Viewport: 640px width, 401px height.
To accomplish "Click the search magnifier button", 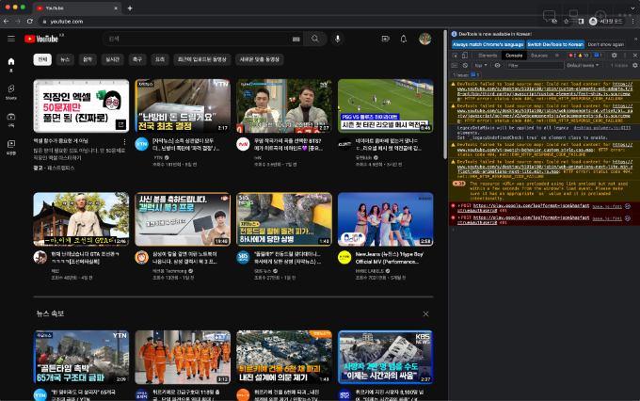I will 315,39.
